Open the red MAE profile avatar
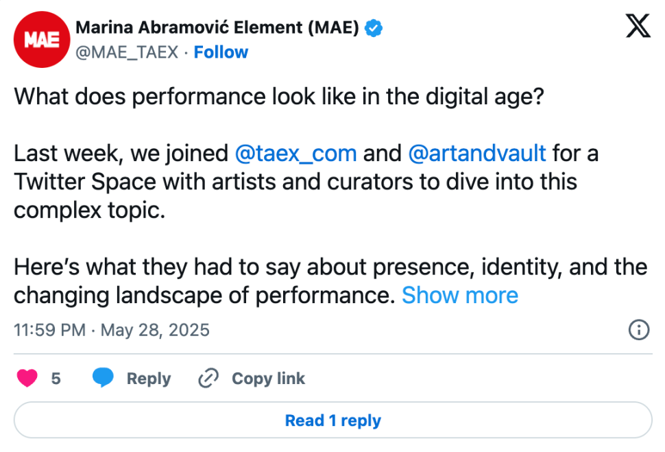Viewport: 665px width, 452px height. tap(42, 40)
